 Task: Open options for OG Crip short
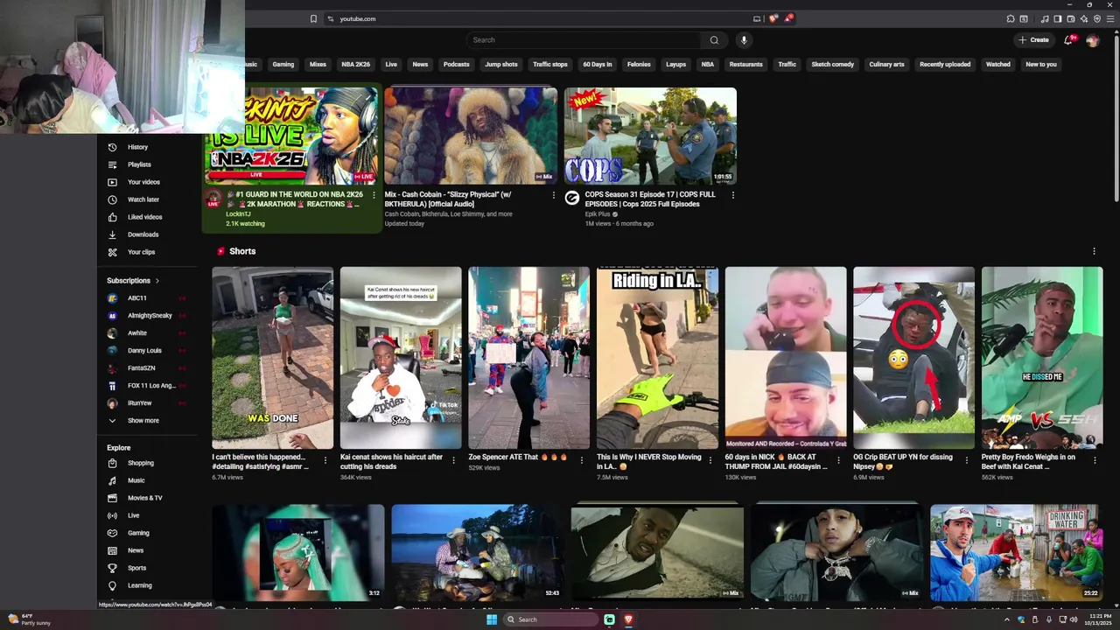pos(967,460)
